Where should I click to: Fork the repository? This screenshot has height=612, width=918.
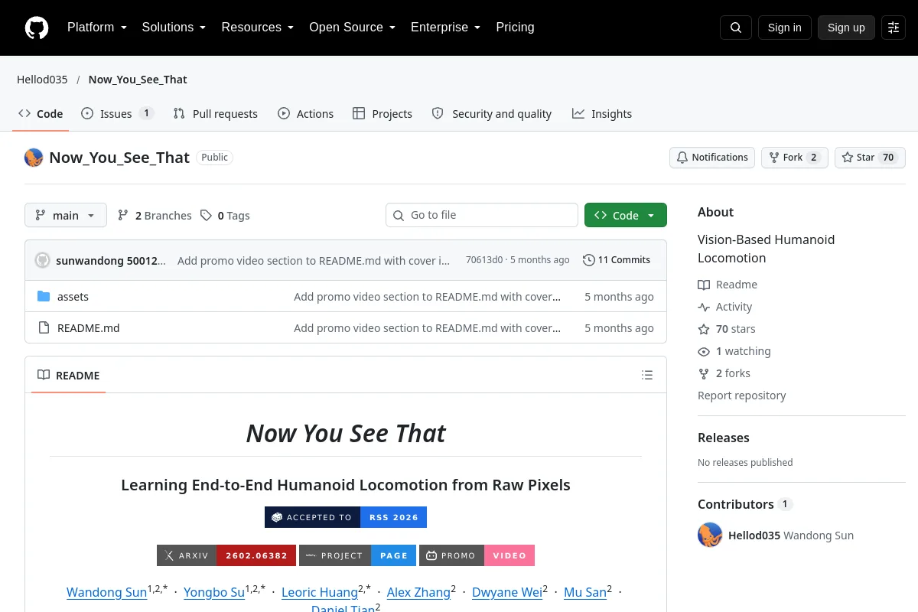[794, 158]
